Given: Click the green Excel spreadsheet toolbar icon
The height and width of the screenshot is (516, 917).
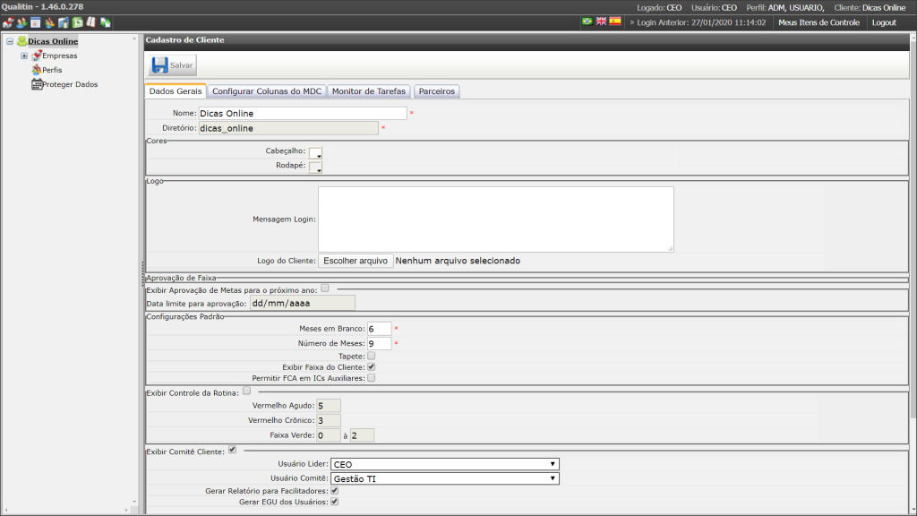Looking at the screenshot, I should click(x=77, y=22).
